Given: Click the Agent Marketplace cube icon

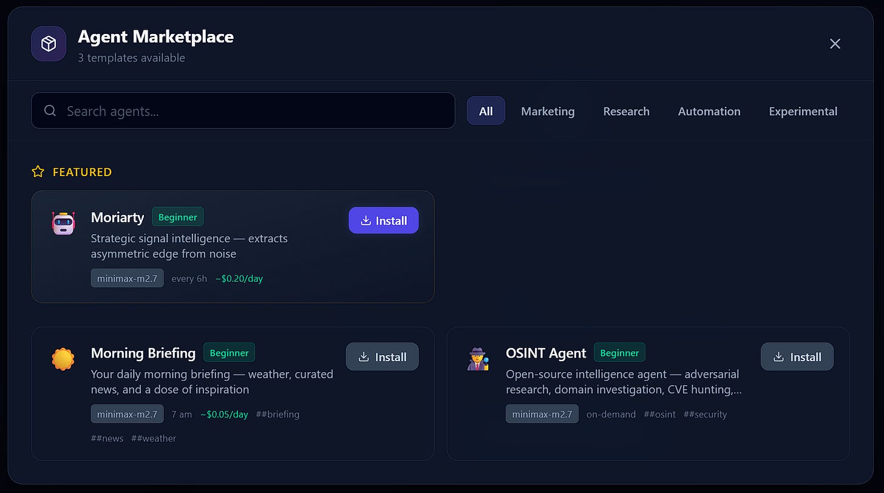Looking at the screenshot, I should [49, 44].
